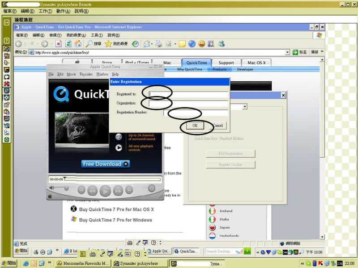
Task: Print the page with the printer icon
Action: coord(159,44)
